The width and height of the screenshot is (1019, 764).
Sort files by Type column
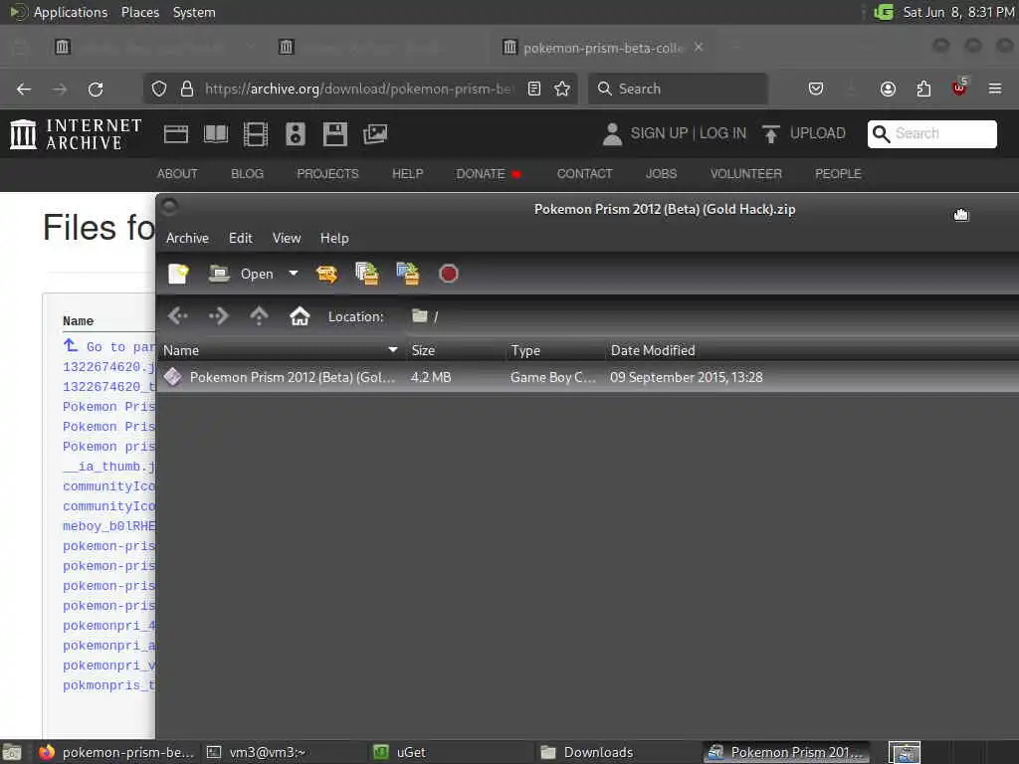(x=554, y=350)
